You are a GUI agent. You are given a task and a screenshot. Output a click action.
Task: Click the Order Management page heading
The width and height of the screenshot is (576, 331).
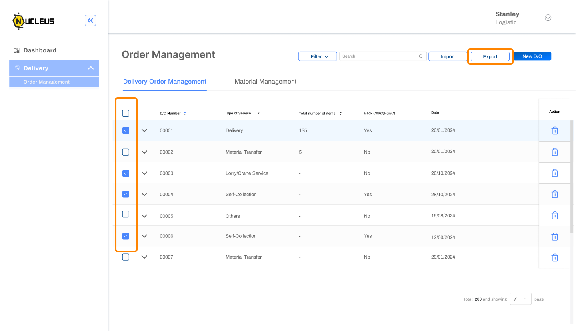click(x=168, y=55)
